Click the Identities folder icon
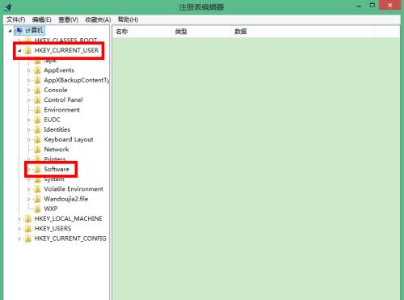 point(37,129)
